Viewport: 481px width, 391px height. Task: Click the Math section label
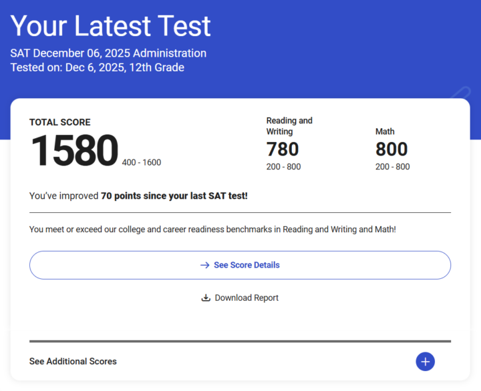(x=385, y=131)
